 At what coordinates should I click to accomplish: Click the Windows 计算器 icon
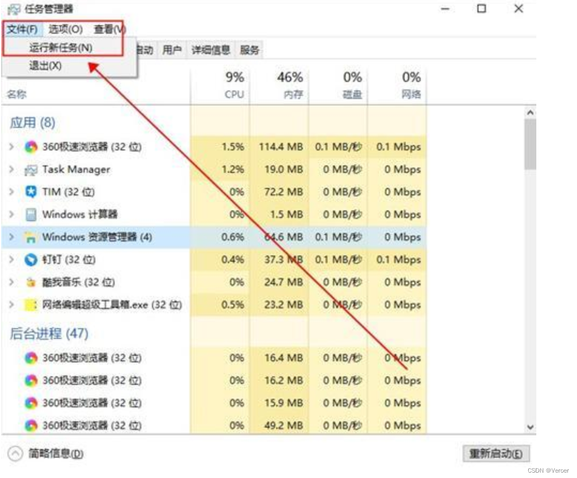(x=31, y=215)
